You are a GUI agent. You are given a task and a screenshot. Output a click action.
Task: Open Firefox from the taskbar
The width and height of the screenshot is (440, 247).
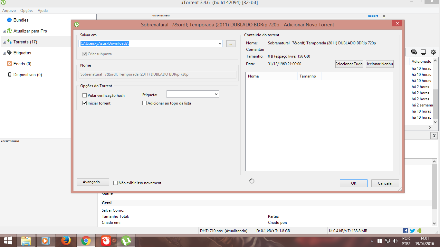[66, 241]
